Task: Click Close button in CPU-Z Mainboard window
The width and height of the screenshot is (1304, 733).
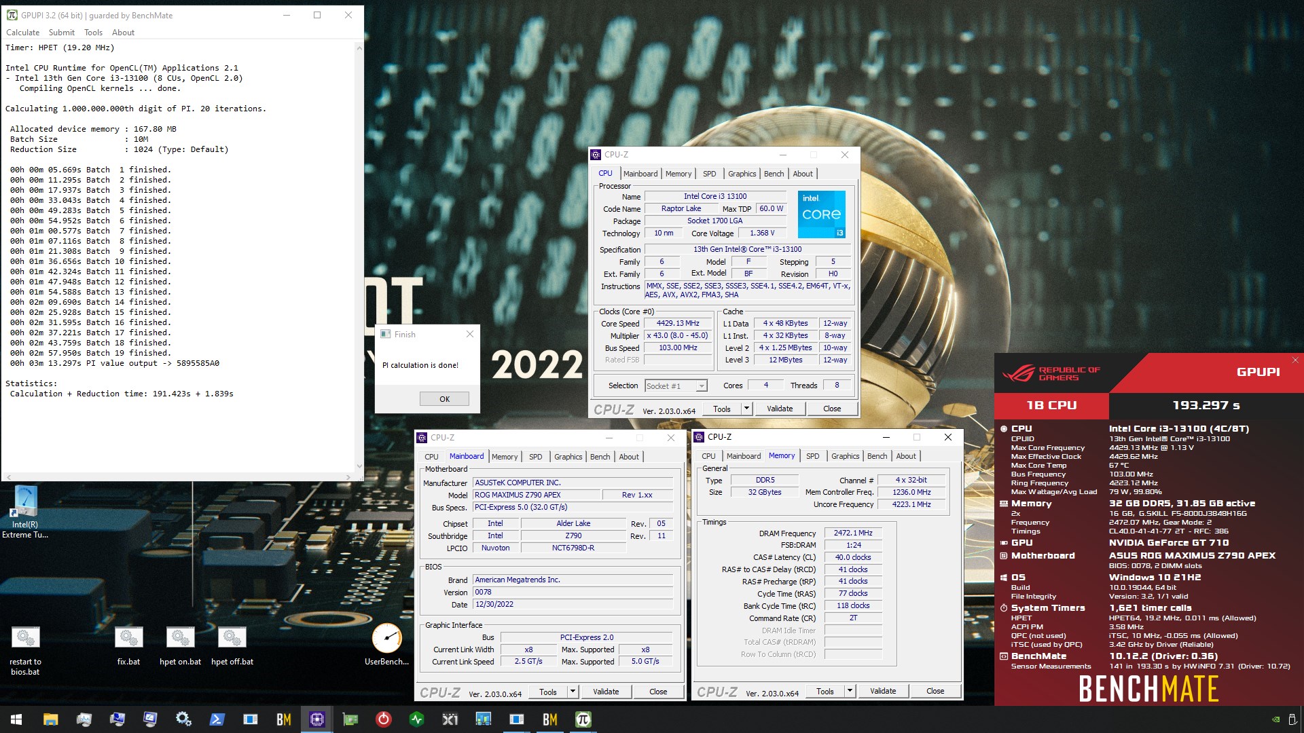Action: click(658, 692)
